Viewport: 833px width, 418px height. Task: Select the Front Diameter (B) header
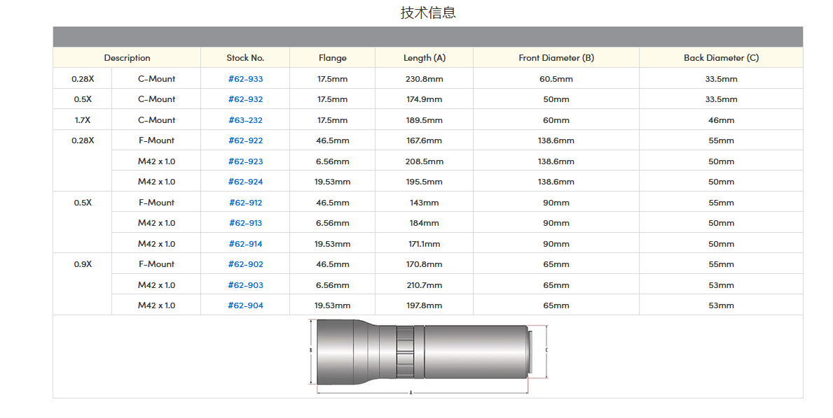(x=556, y=58)
